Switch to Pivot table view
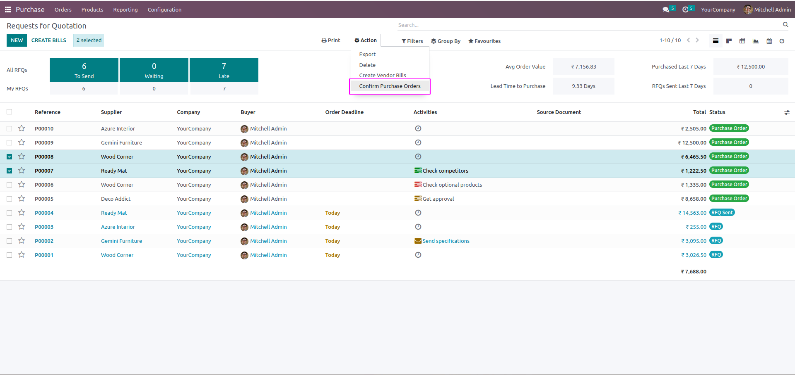The width and height of the screenshot is (795, 375). click(x=742, y=41)
